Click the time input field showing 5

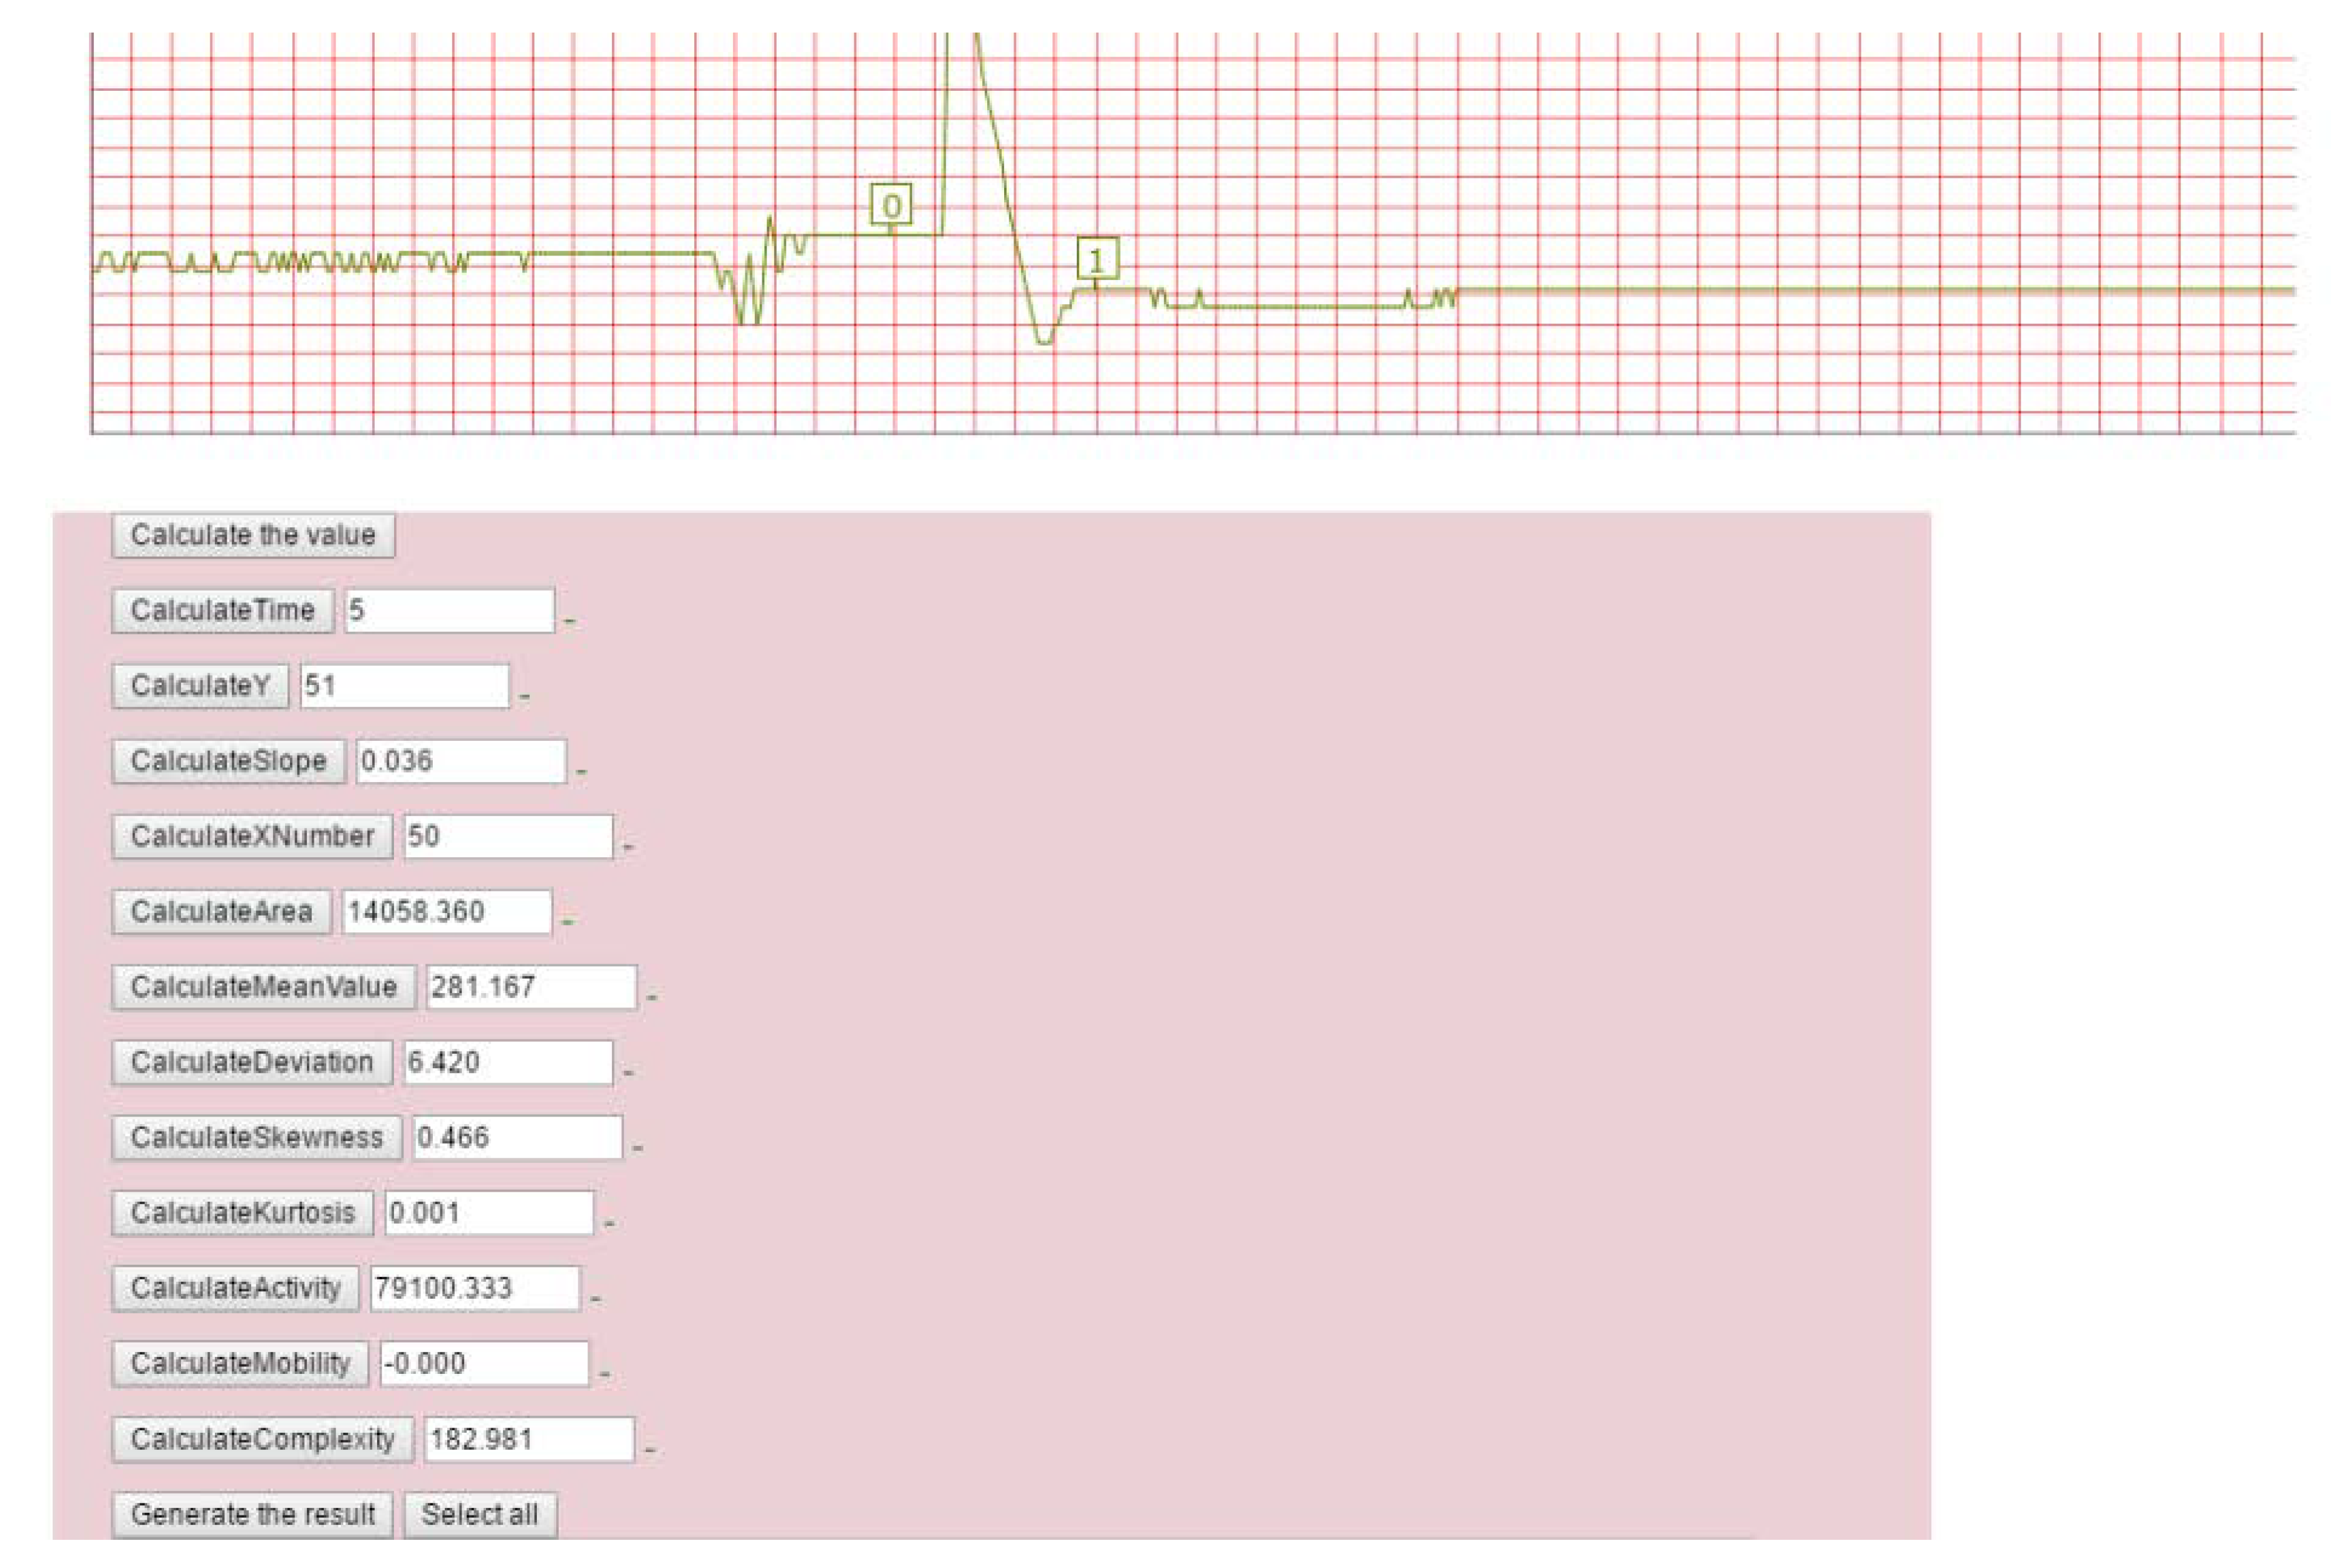coord(449,610)
